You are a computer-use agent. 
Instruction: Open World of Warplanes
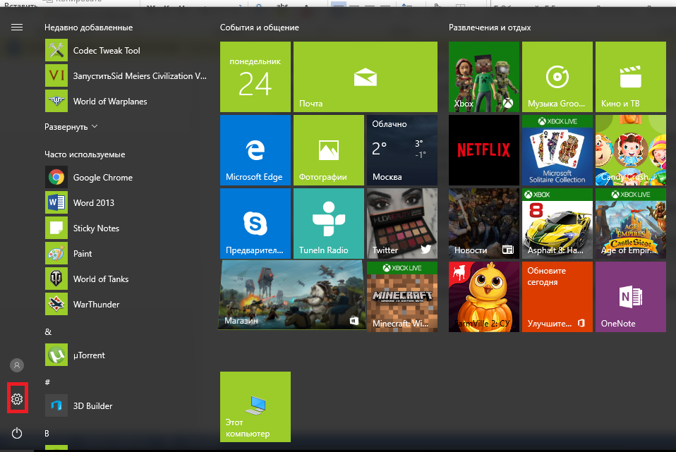(x=126, y=102)
